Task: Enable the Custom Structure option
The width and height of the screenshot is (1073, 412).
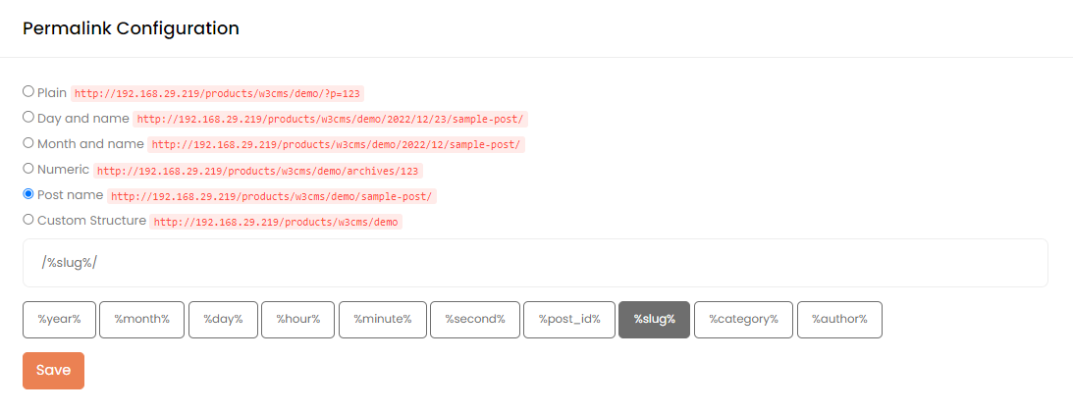Action: 28,220
